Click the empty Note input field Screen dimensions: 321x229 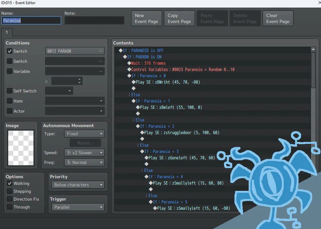click(x=95, y=20)
